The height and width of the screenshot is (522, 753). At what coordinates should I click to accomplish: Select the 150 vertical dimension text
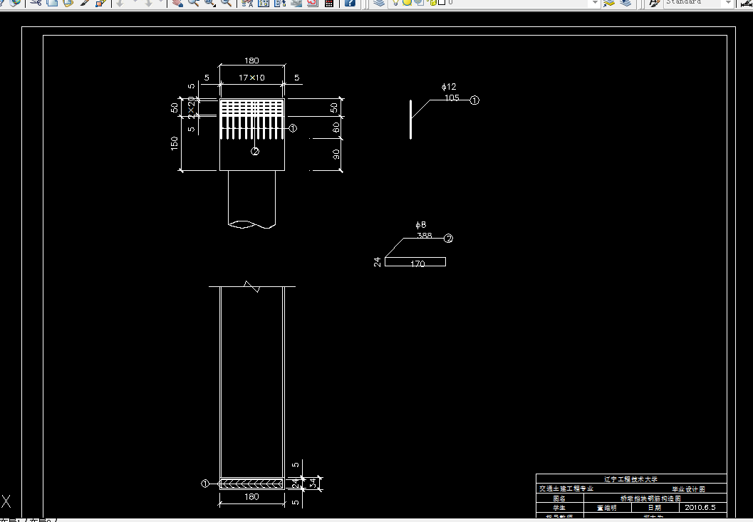(174, 143)
